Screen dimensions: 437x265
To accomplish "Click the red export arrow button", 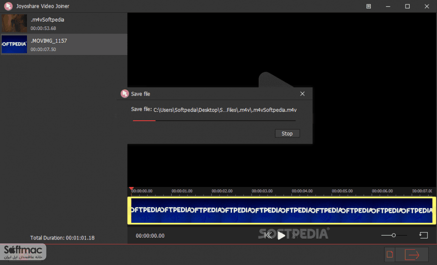I will pos(412,254).
